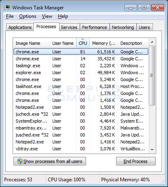Select the explorer.exe process row
Image resolution: width=168 pixels, height=187 pixels.
[x=81, y=73]
